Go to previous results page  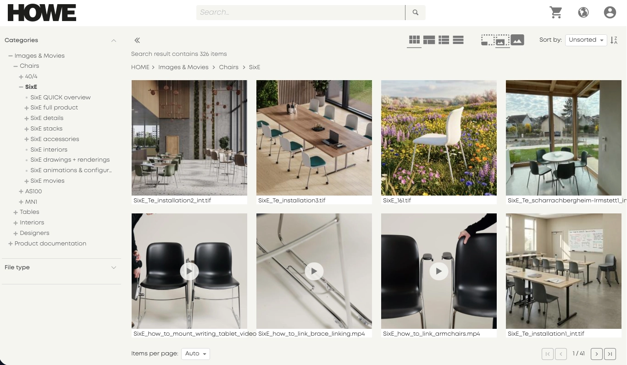tap(561, 354)
